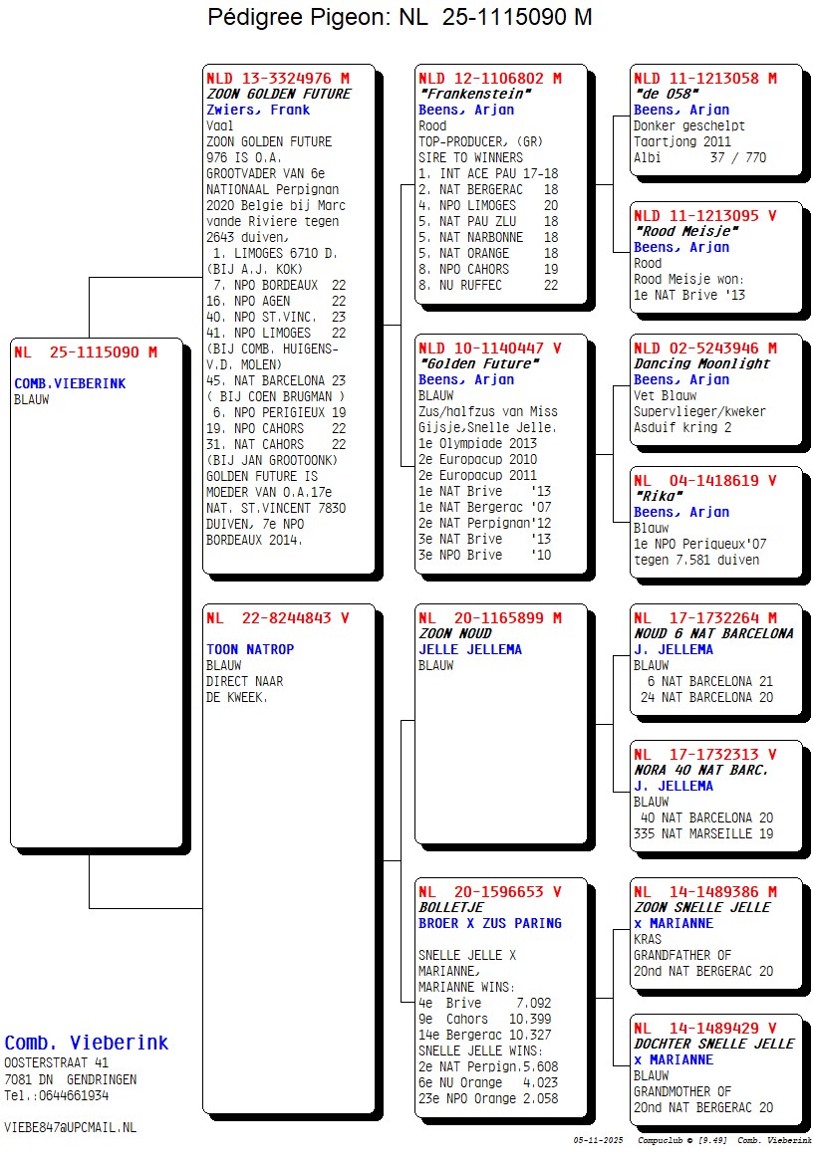Click ring NLD 10-1140447 V header

pos(489,349)
